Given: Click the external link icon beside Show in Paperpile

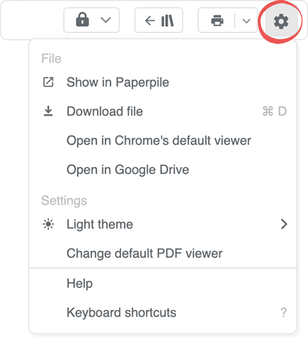Looking at the screenshot, I should coord(48,82).
